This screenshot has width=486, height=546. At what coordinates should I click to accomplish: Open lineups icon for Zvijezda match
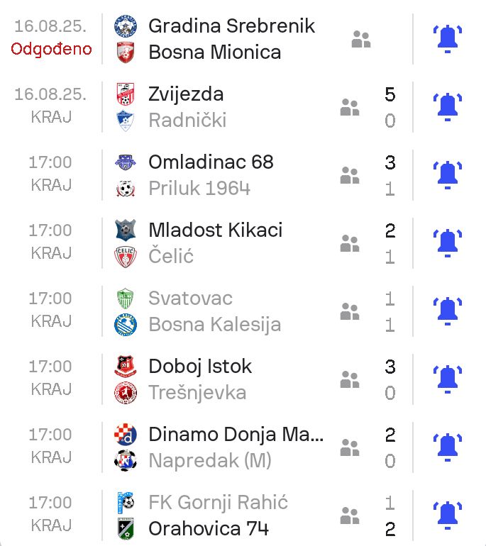(350, 107)
